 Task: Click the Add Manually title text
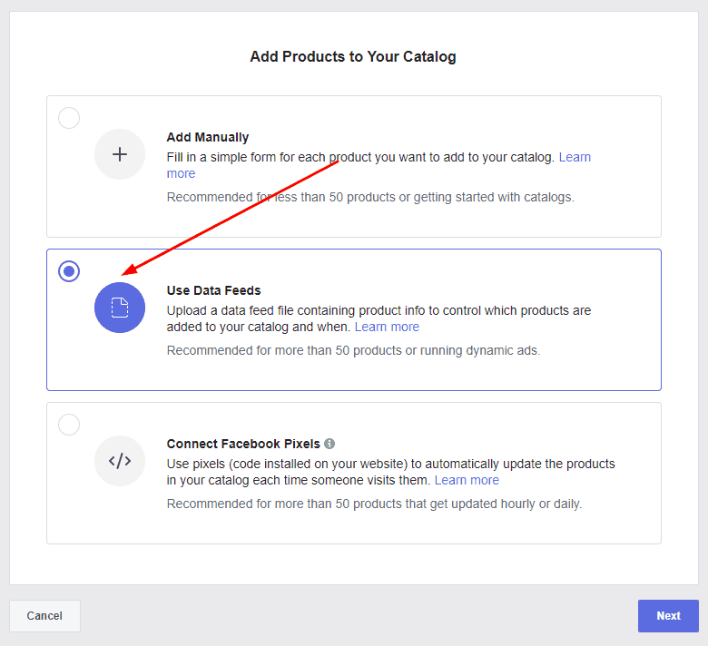click(x=207, y=137)
